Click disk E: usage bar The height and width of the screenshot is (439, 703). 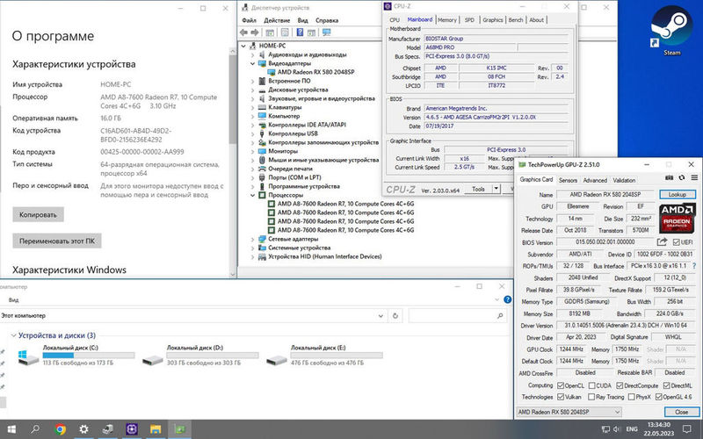point(337,356)
